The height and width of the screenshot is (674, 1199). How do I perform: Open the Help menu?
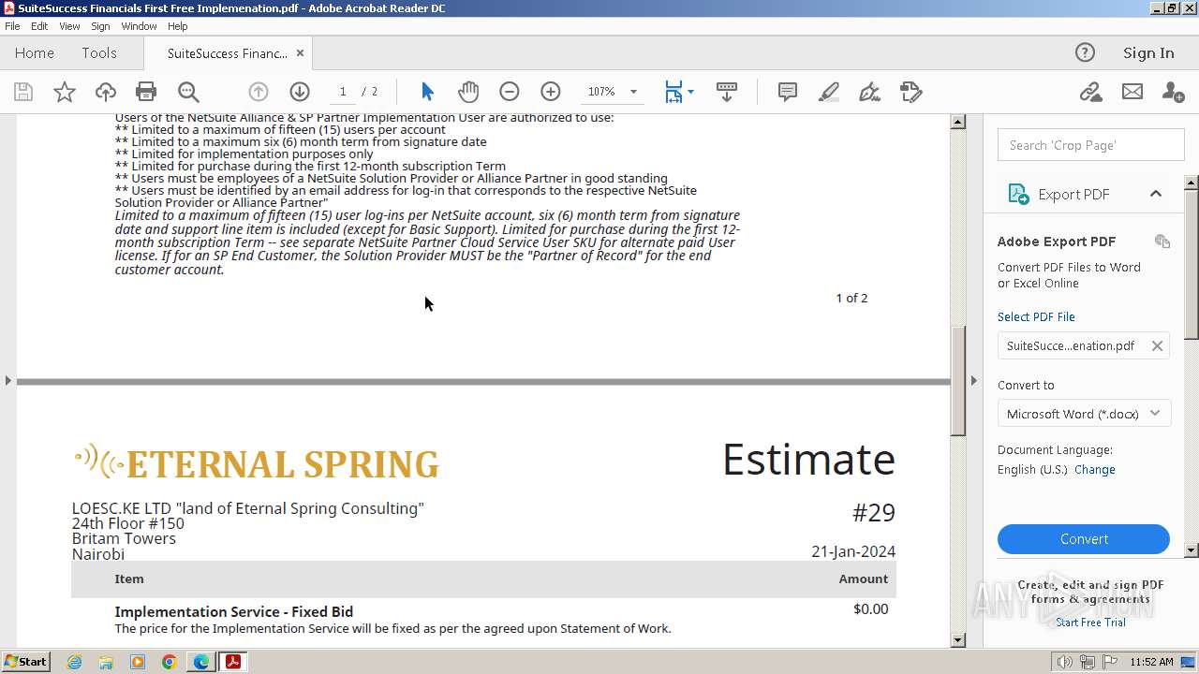[x=178, y=26]
